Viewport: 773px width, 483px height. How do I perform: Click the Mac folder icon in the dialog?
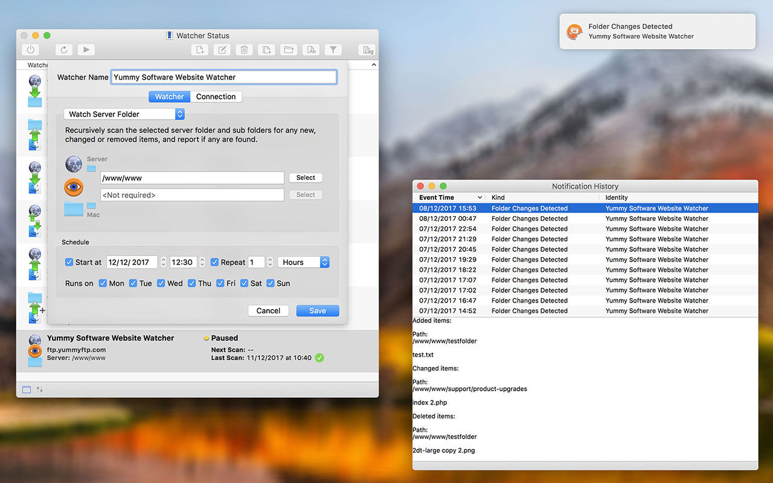pos(74,210)
